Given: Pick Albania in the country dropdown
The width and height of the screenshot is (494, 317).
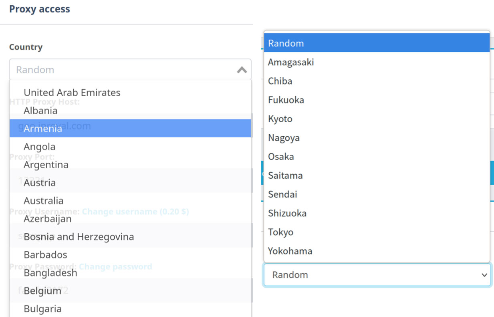Looking at the screenshot, I should tap(40, 111).
